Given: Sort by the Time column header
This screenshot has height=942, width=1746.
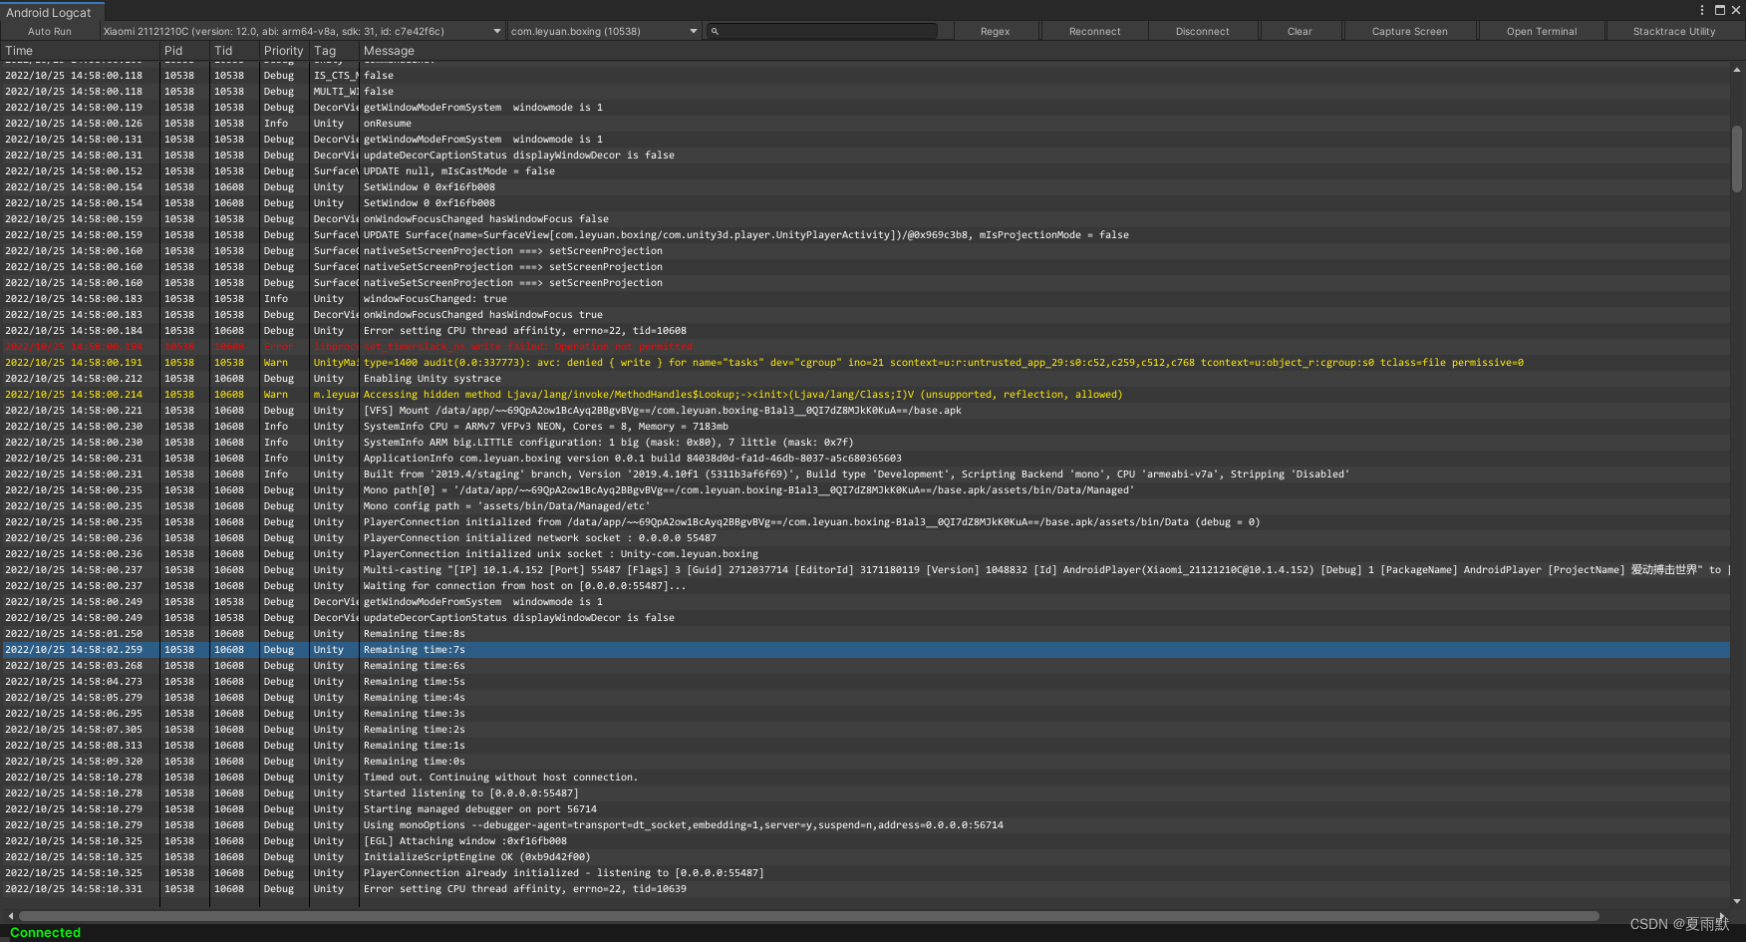Looking at the screenshot, I should click(80, 51).
